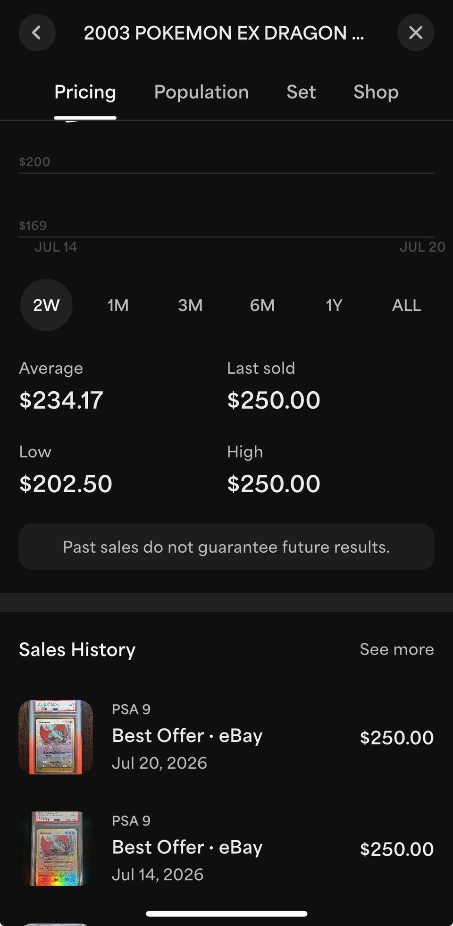Viewport: 453px width, 926px height.
Task: Tap the back chevron arrow icon
Action: click(37, 33)
